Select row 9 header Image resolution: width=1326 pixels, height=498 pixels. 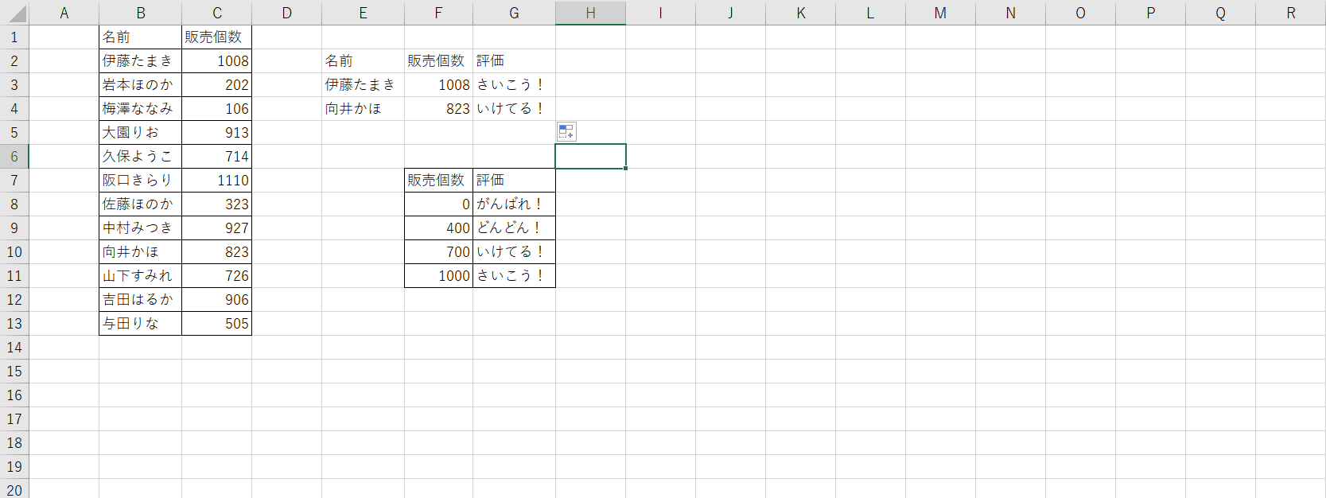[x=14, y=228]
